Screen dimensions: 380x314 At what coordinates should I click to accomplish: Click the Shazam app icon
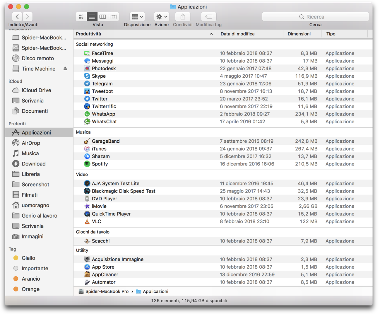87,156
